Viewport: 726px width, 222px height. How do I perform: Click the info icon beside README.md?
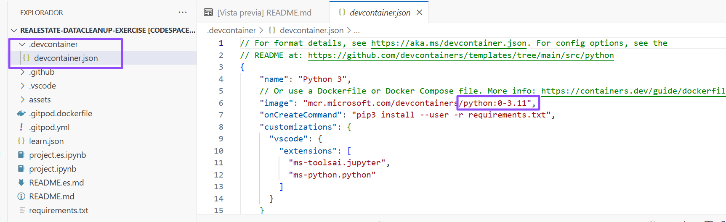[21, 196]
